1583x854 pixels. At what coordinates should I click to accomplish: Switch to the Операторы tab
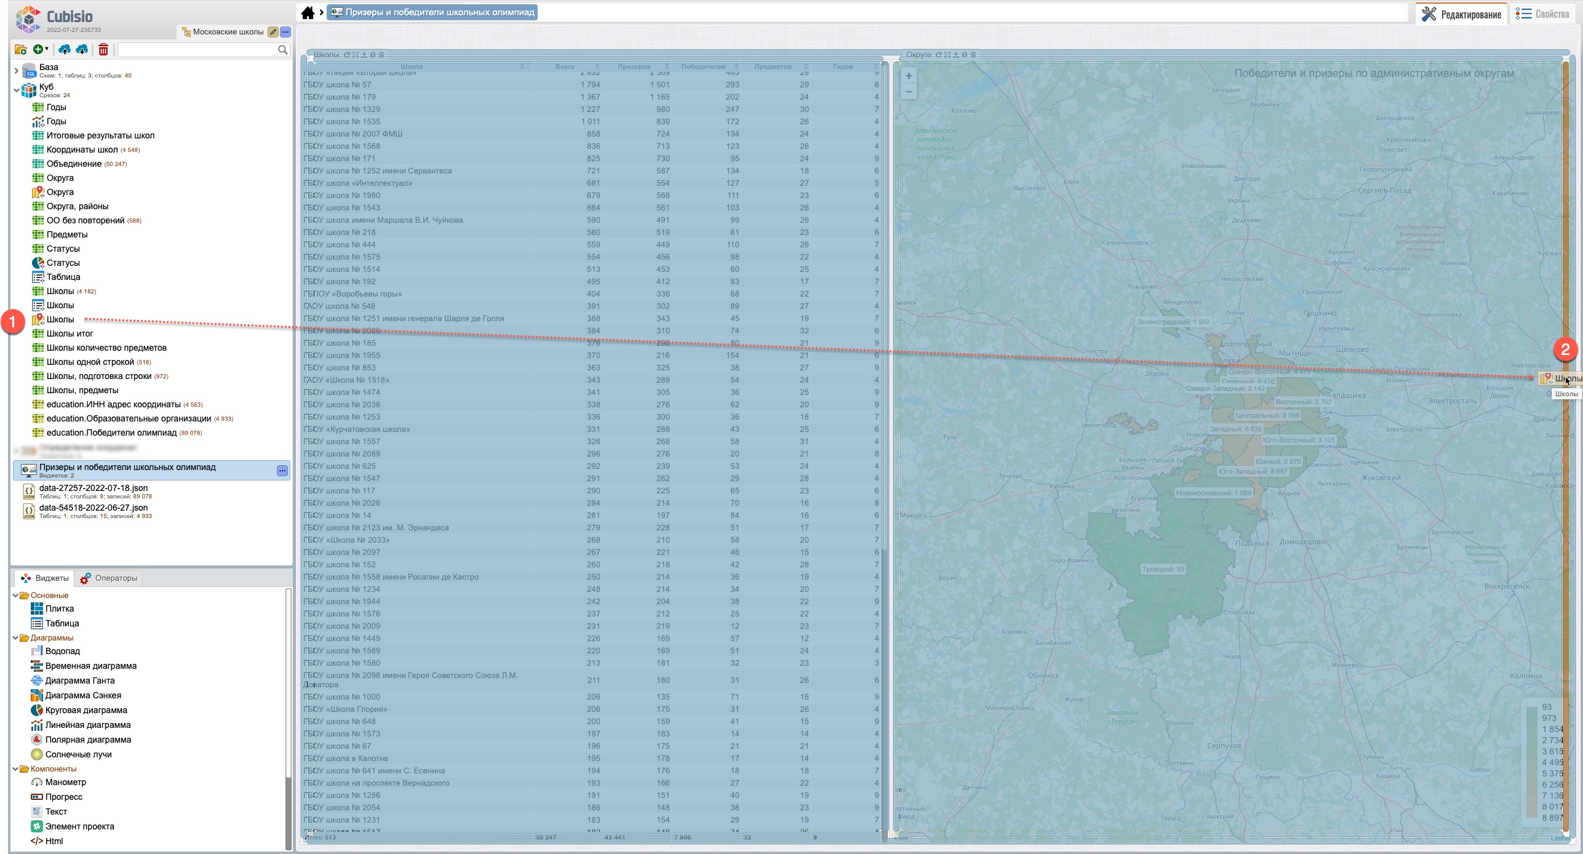pyautogui.click(x=109, y=578)
